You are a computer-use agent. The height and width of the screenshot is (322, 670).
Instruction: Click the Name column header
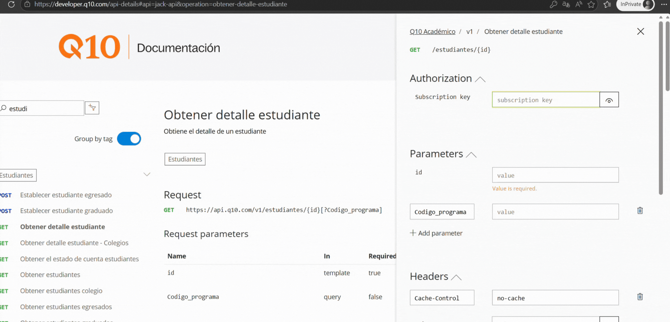click(x=177, y=256)
